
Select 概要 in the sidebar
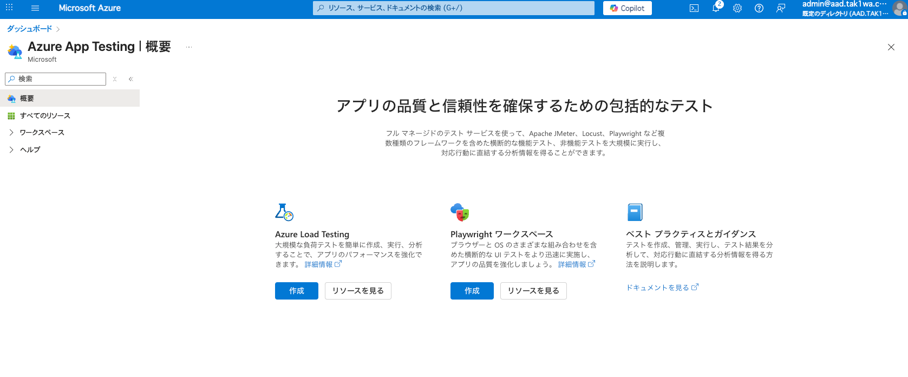(70, 98)
